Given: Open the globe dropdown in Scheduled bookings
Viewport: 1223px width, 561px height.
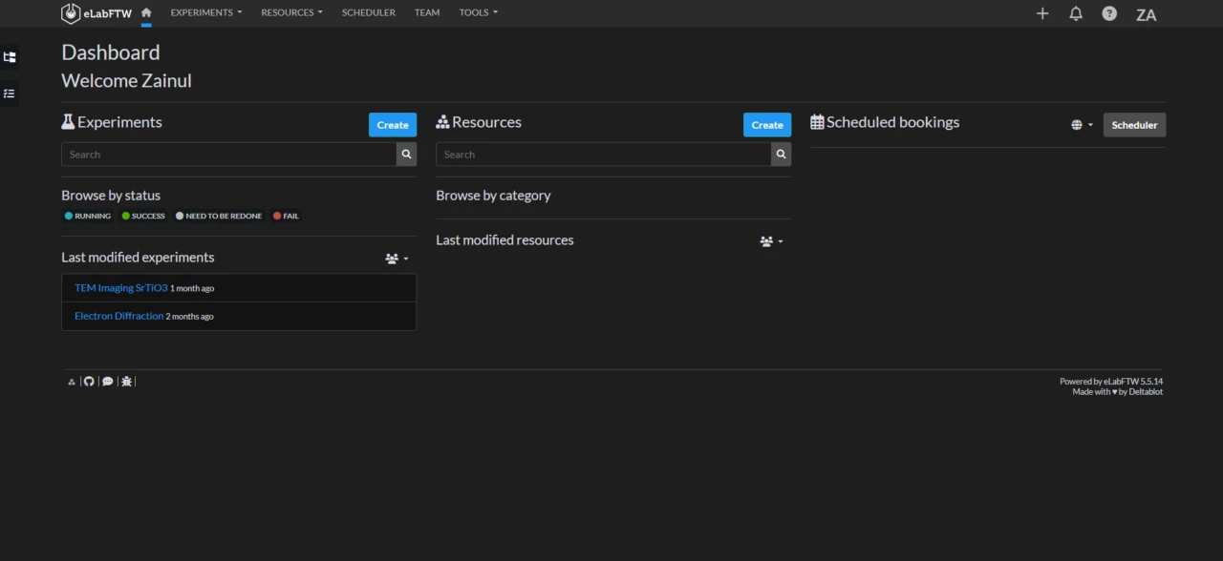Looking at the screenshot, I should 1083,125.
